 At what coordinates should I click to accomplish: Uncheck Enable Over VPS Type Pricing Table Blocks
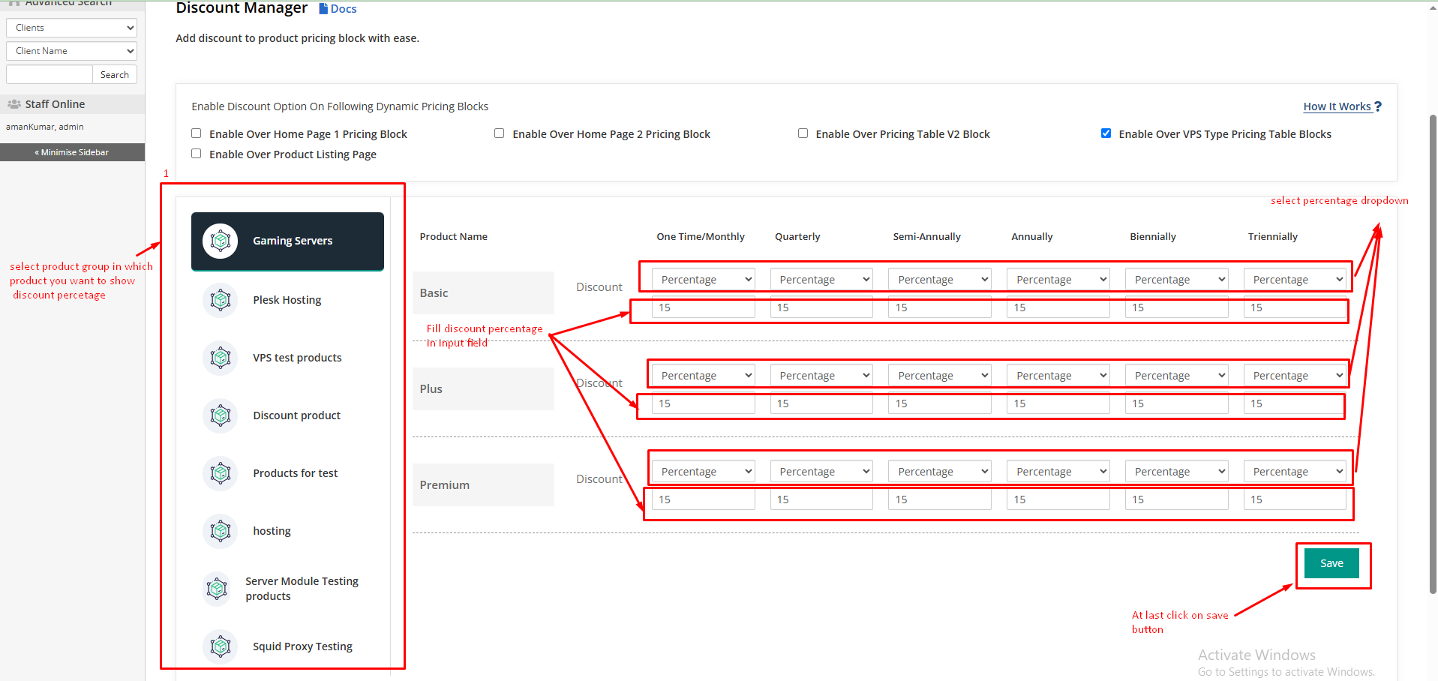point(1106,133)
